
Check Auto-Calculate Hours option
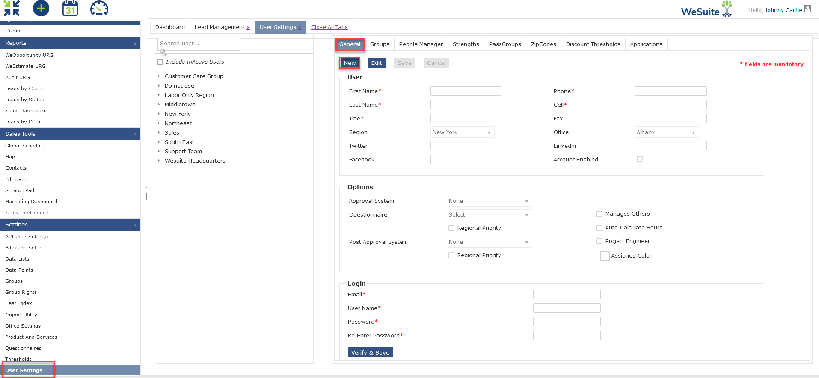599,228
